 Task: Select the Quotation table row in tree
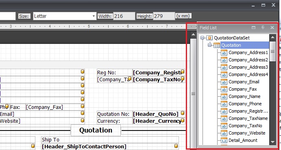click(245, 45)
